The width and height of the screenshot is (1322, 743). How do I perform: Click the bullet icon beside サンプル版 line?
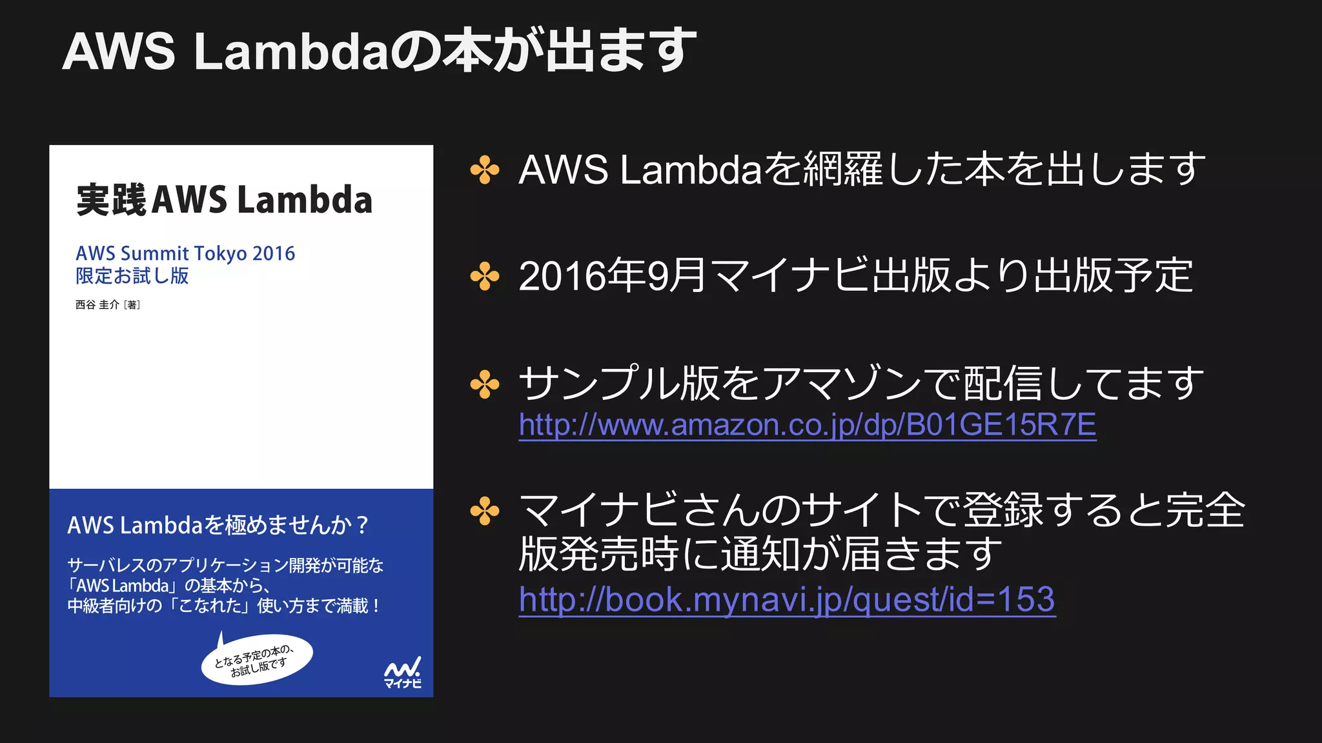pos(485,385)
